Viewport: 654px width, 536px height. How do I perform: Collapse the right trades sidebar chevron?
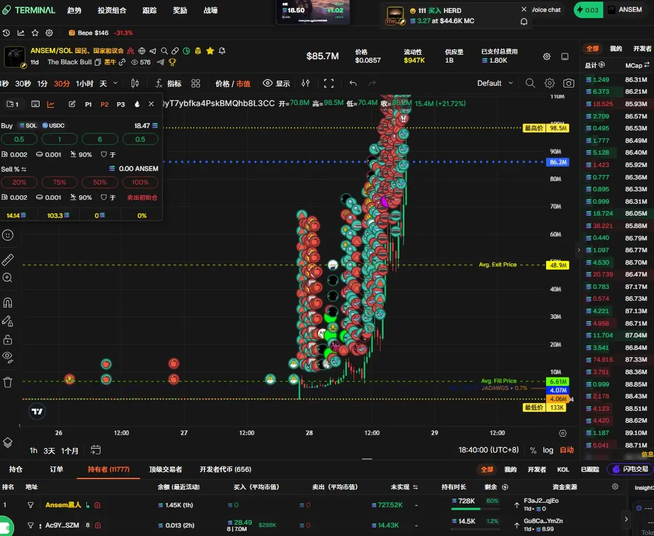[578, 250]
